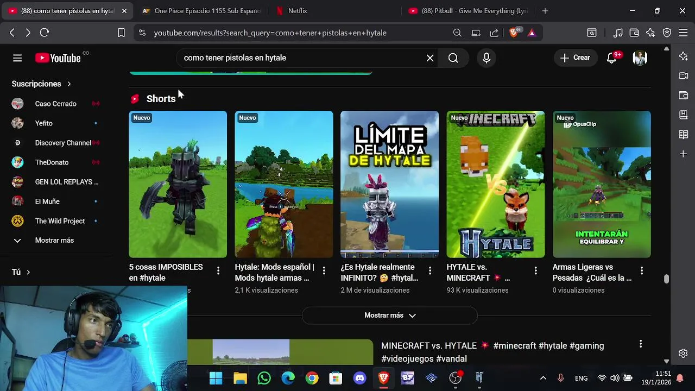Viewport: 695px width, 391px height.
Task: Go forward in browser history
Action: (28, 33)
